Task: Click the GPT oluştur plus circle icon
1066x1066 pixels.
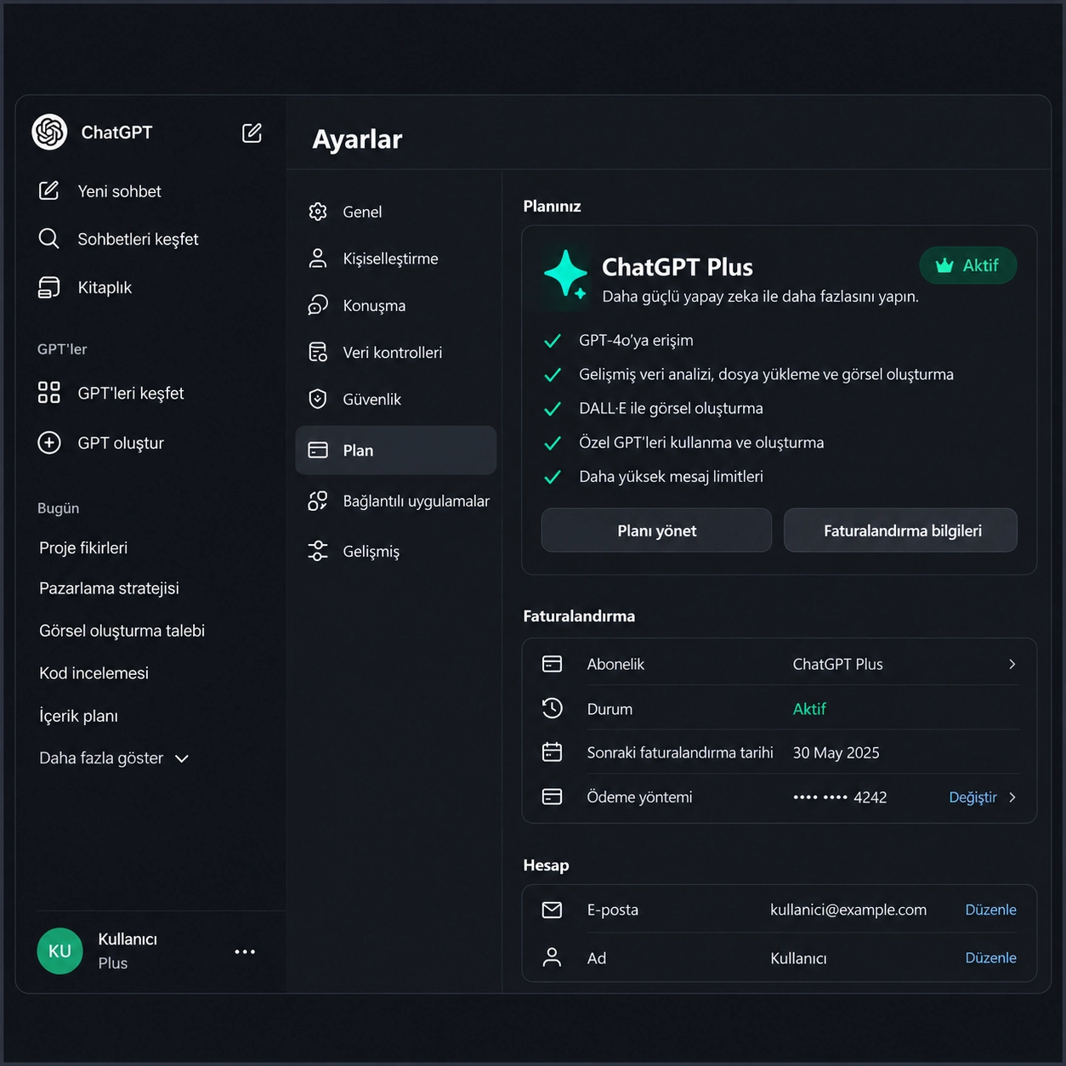Action: 49,443
